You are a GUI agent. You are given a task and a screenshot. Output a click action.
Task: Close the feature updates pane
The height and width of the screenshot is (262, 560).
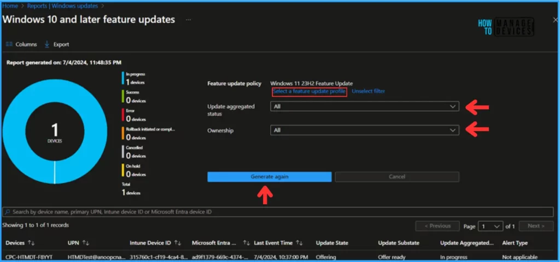pyautogui.click(x=555, y=20)
